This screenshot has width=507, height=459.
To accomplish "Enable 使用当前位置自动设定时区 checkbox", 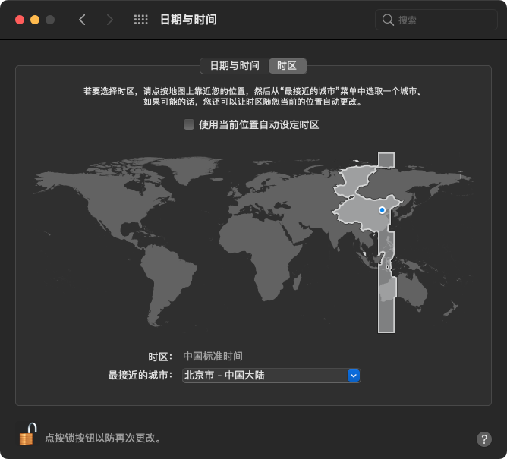I will pyautogui.click(x=189, y=124).
